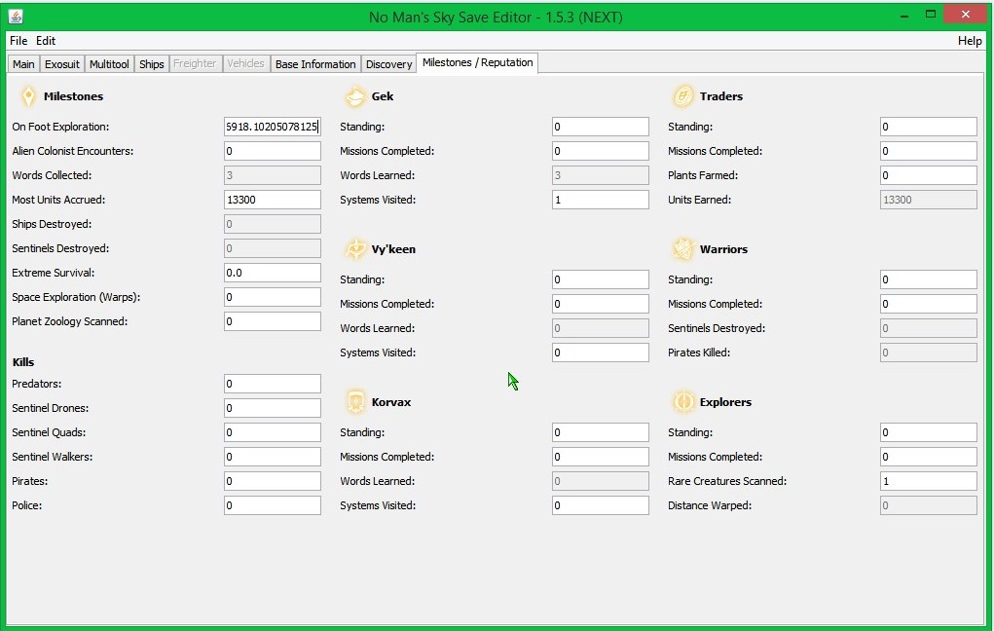Viewport: 994px width, 631px height.
Task: Select the Milestones / Reputation tab
Action: [x=477, y=62]
